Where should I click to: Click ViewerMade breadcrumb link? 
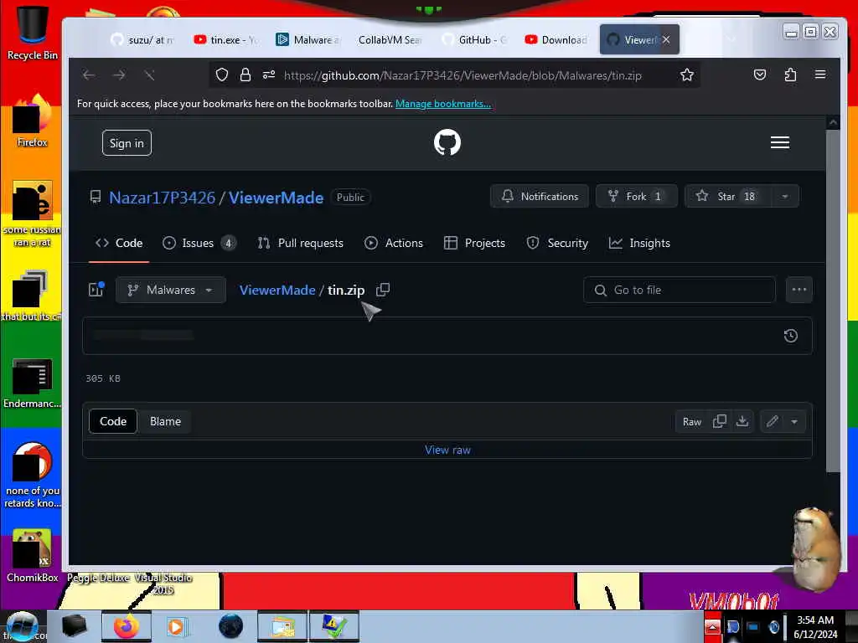[277, 291]
